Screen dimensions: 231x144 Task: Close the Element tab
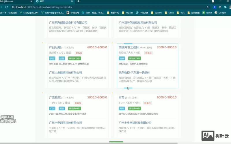pos(31,1)
